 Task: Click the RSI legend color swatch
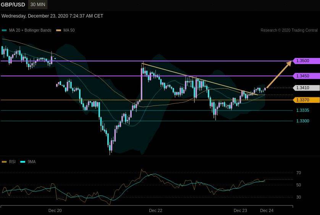pyautogui.click(x=4, y=162)
